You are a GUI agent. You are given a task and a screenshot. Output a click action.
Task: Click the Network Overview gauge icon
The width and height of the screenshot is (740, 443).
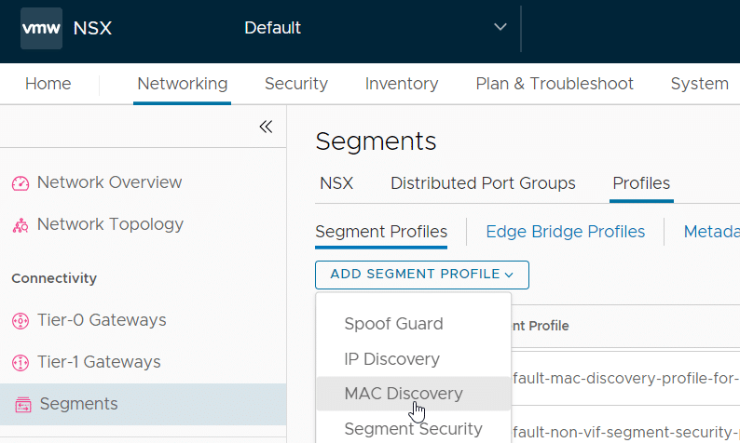(21, 183)
